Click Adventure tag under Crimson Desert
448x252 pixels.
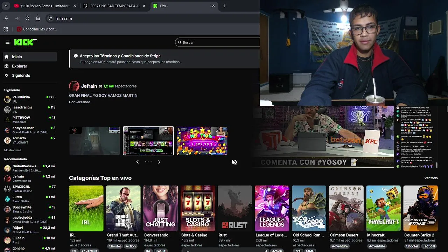click(340, 246)
